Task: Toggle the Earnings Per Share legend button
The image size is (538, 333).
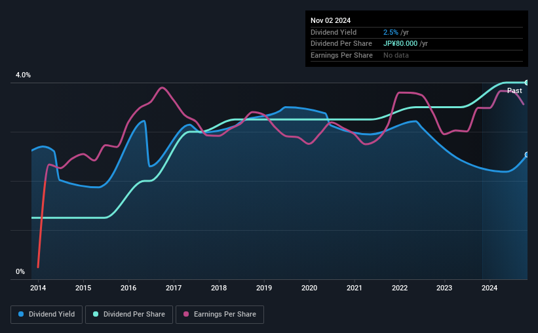Action: (220, 315)
